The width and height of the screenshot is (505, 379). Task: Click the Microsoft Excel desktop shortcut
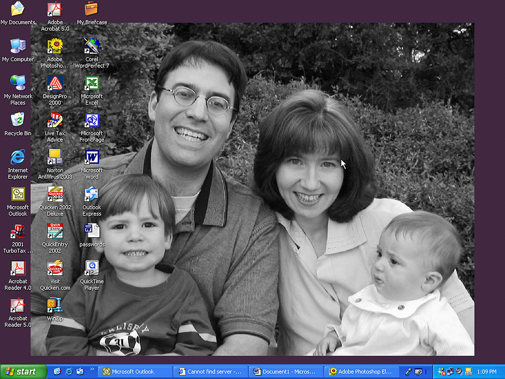[x=92, y=83]
